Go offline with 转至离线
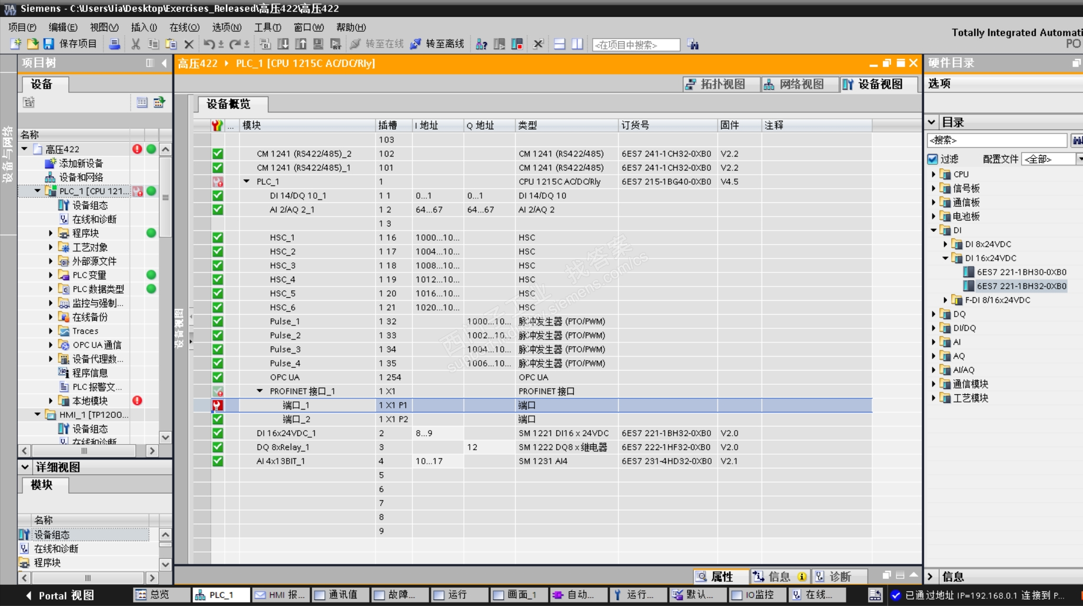Image resolution: width=1083 pixels, height=606 pixels. click(437, 44)
